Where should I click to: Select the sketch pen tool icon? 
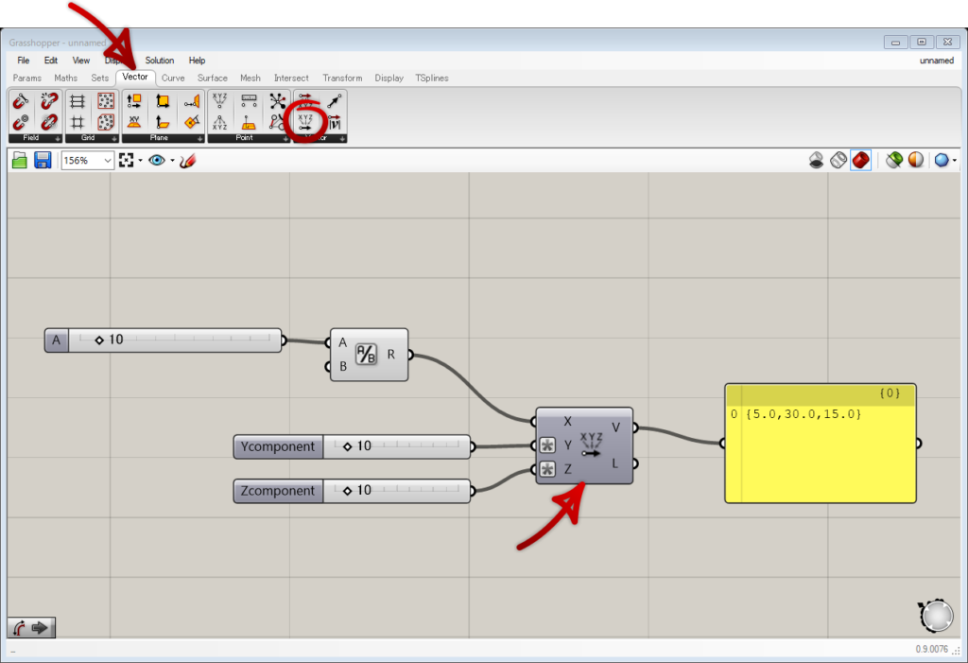tap(187, 161)
